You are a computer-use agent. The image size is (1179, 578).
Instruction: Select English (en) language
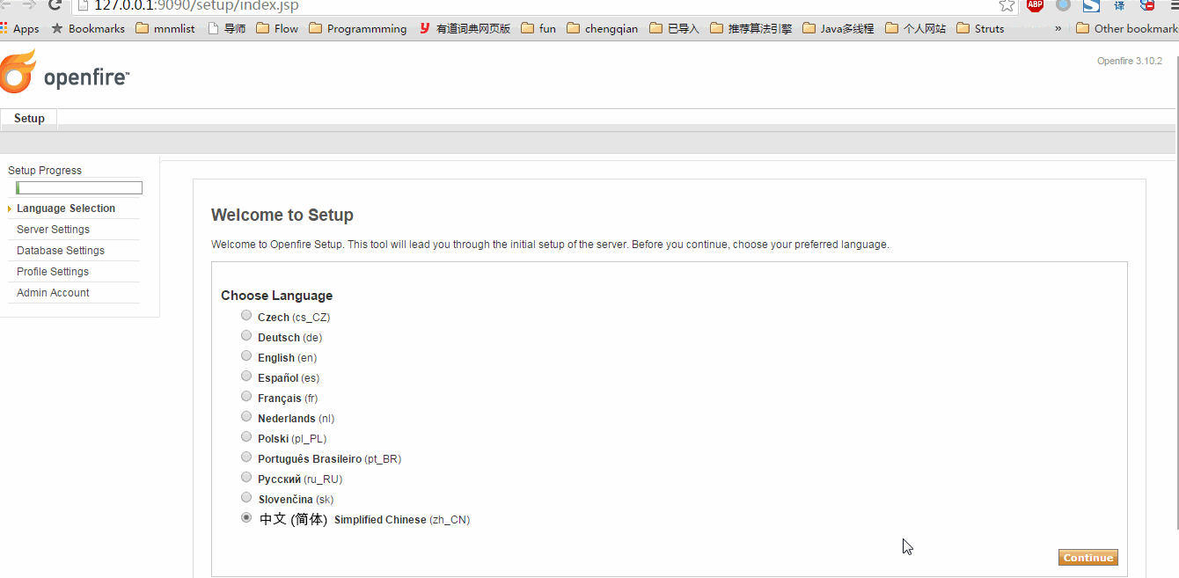tap(246, 355)
